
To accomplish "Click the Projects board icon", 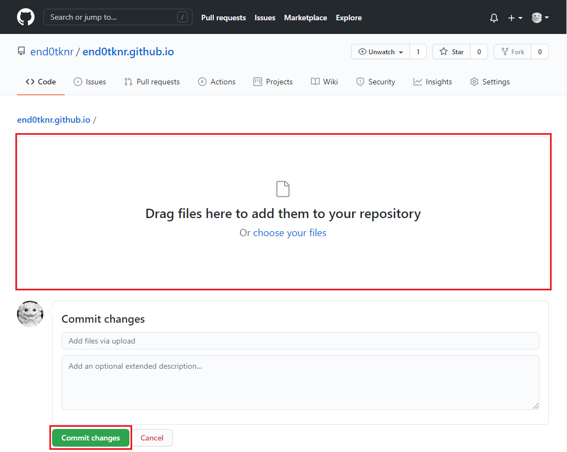I will [258, 82].
